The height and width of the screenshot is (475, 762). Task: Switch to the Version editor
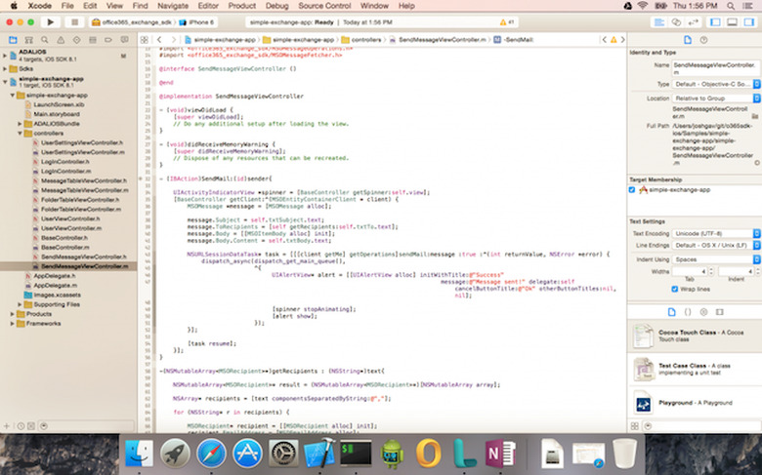693,22
